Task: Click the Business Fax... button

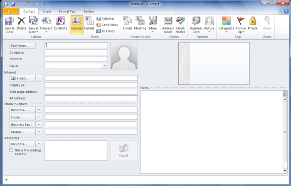Action: click(22, 125)
